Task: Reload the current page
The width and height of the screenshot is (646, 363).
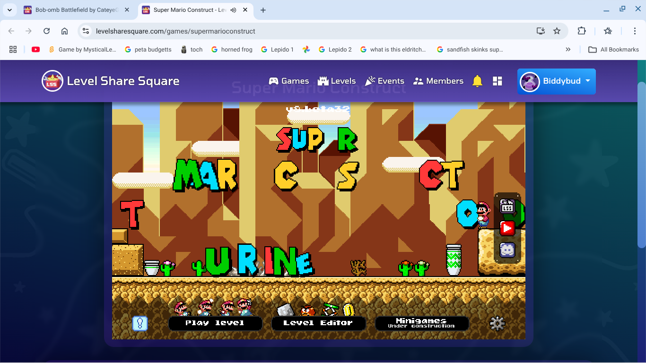Action: click(x=46, y=31)
